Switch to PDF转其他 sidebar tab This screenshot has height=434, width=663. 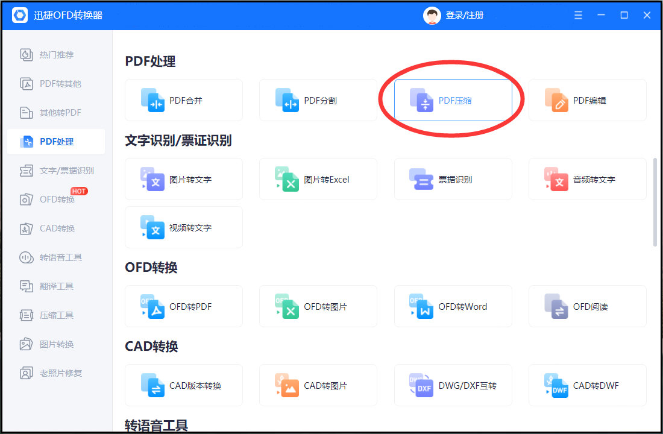tap(56, 84)
